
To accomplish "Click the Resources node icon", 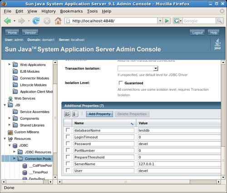I will pyautogui.click(x=10, y=139).
